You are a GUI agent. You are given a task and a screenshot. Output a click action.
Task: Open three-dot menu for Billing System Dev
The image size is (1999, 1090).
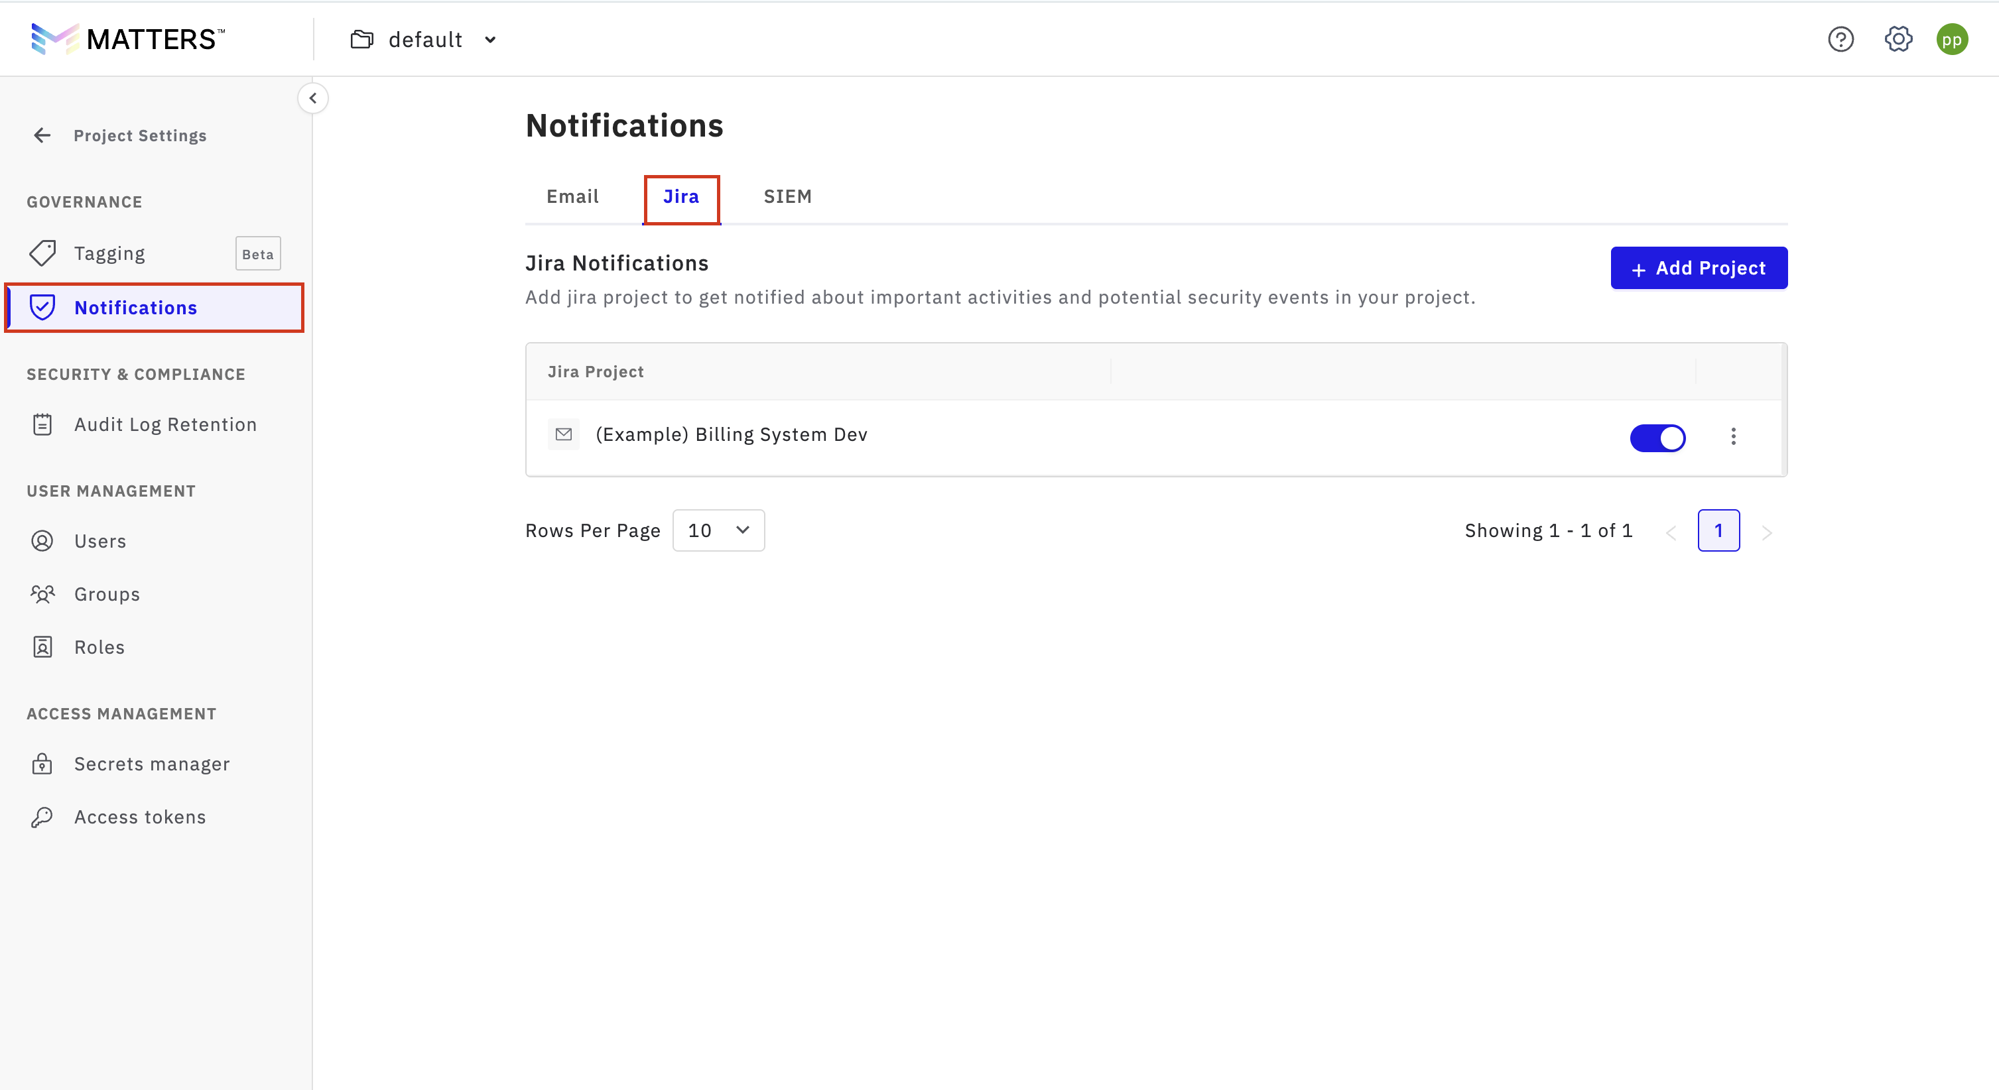click(1732, 437)
